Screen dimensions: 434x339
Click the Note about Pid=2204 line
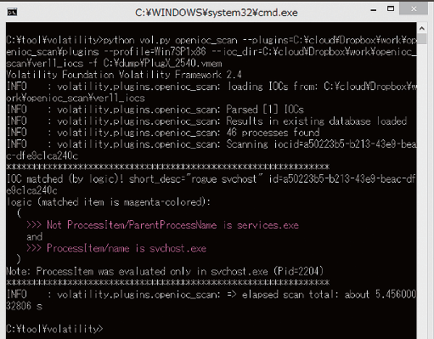coord(165,272)
